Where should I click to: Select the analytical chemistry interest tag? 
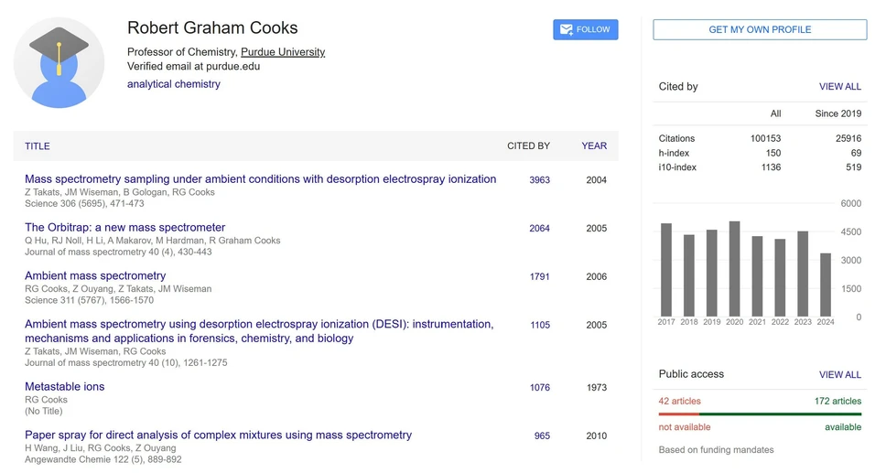coord(174,83)
